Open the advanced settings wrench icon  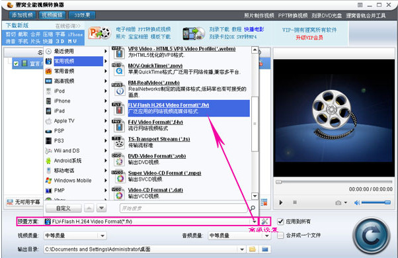pos(264,222)
